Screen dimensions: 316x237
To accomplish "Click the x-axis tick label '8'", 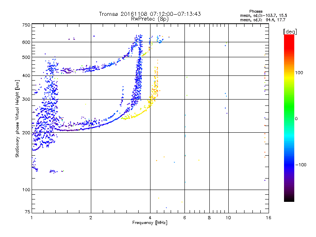I will pos(209,218).
